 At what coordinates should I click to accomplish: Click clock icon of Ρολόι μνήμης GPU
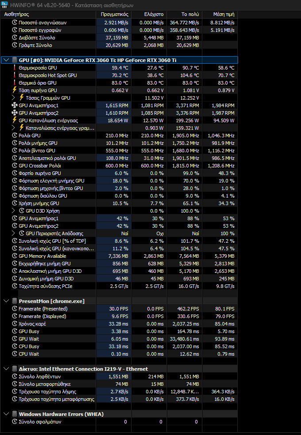coord(15,143)
